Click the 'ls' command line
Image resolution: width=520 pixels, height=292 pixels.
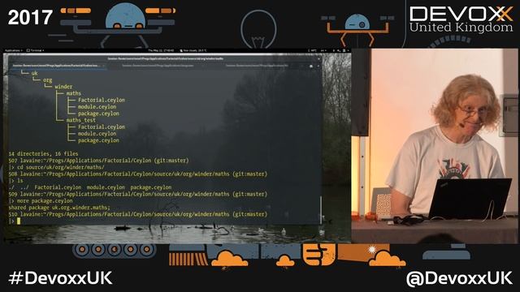[19, 181]
